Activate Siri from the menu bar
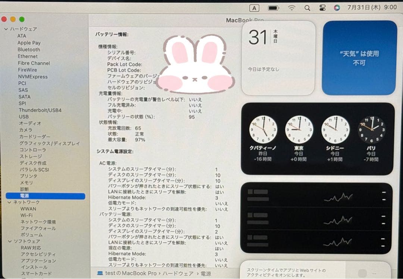 tap(337, 8)
